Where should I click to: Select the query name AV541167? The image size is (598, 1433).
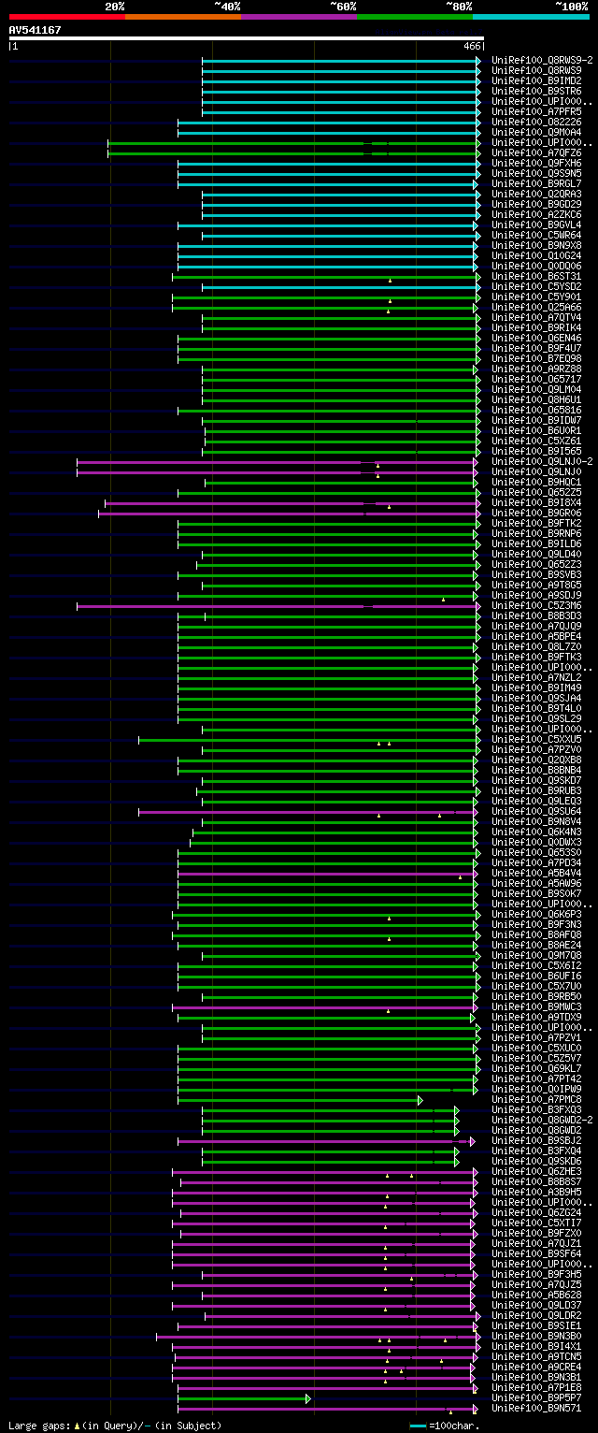pos(36,30)
